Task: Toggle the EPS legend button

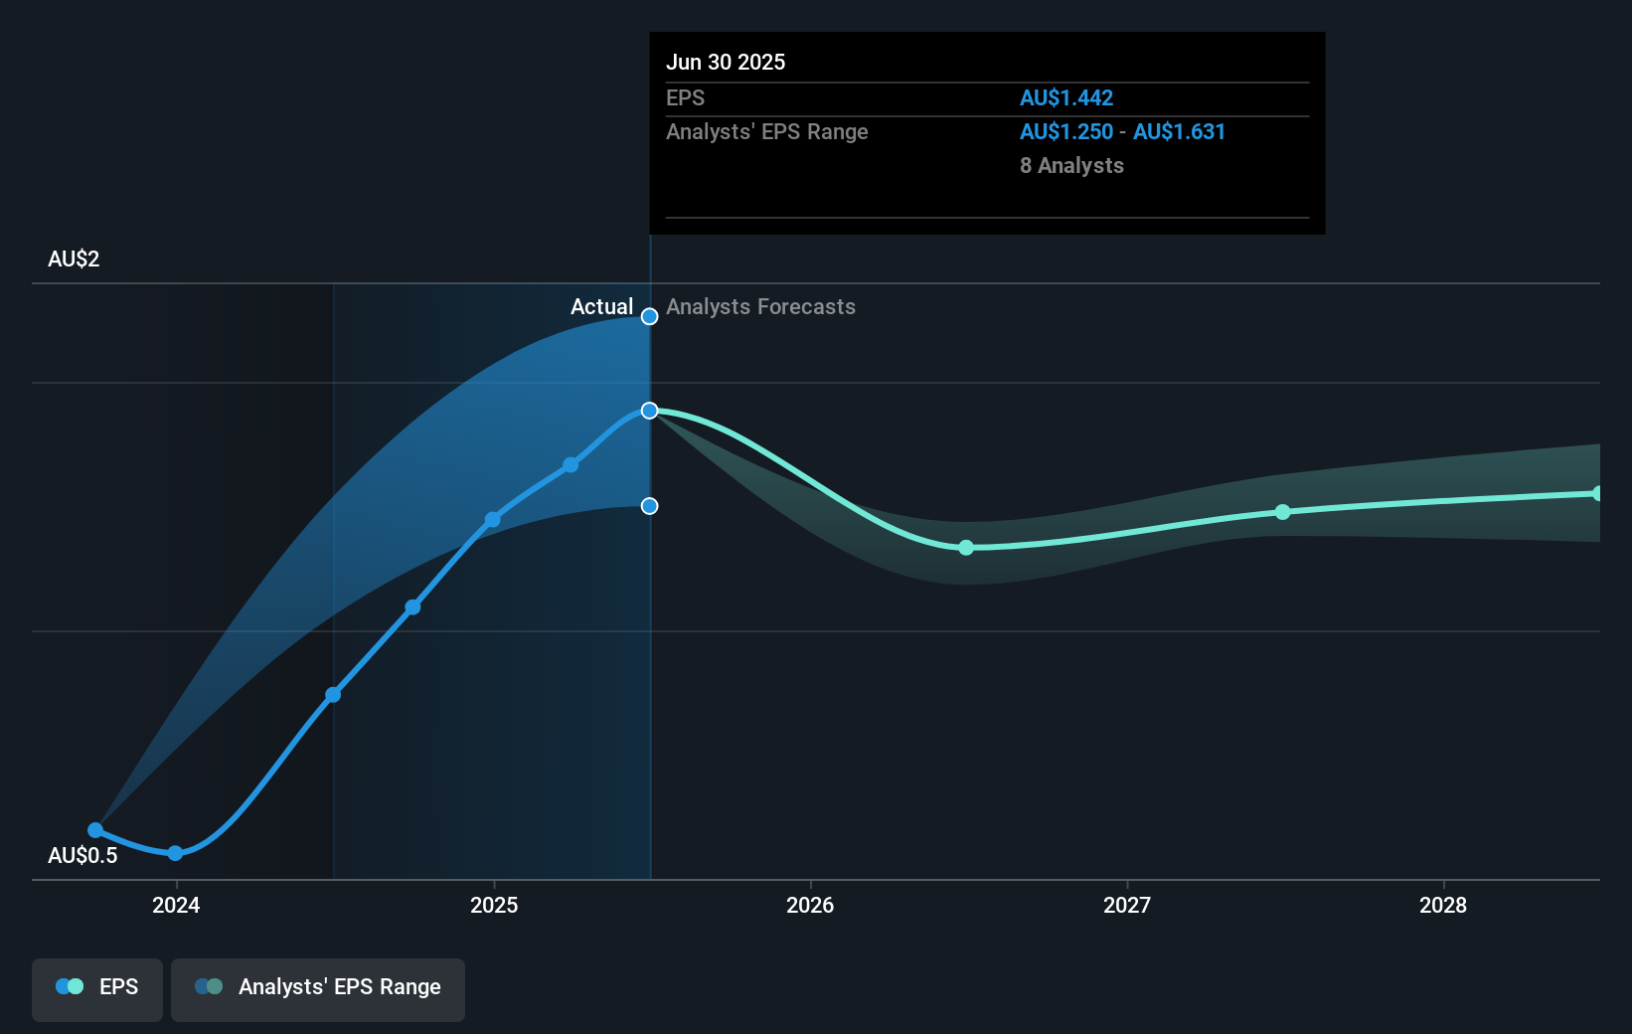Action: tap(97, 989)
